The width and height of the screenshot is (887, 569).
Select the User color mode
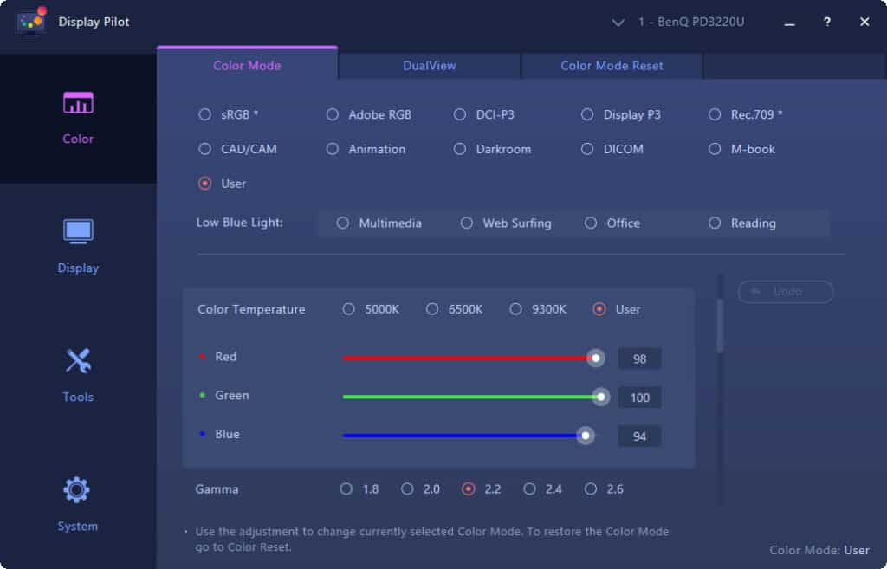pos(205,184)
